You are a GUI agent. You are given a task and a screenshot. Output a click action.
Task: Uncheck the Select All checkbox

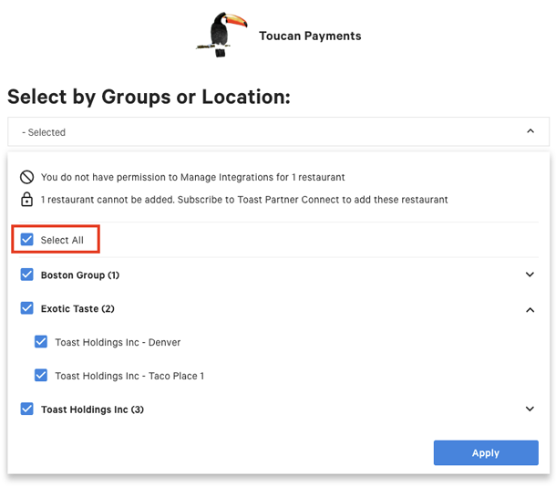pos(27,240)
